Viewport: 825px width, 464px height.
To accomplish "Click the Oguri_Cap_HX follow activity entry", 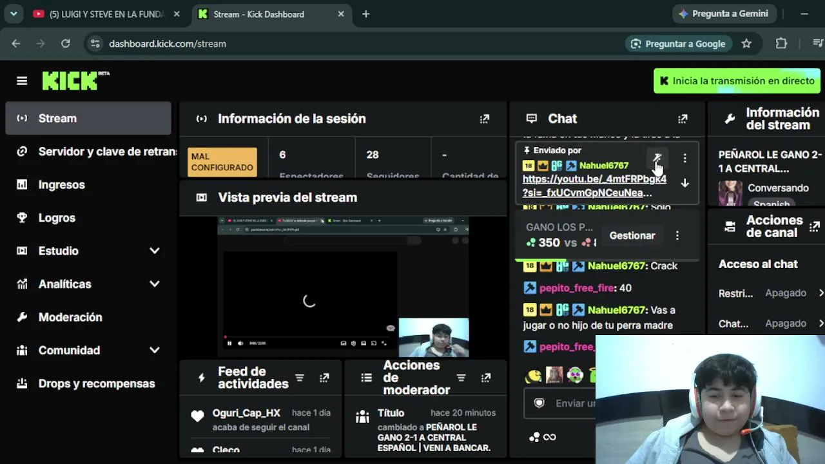I will [261, 420].
